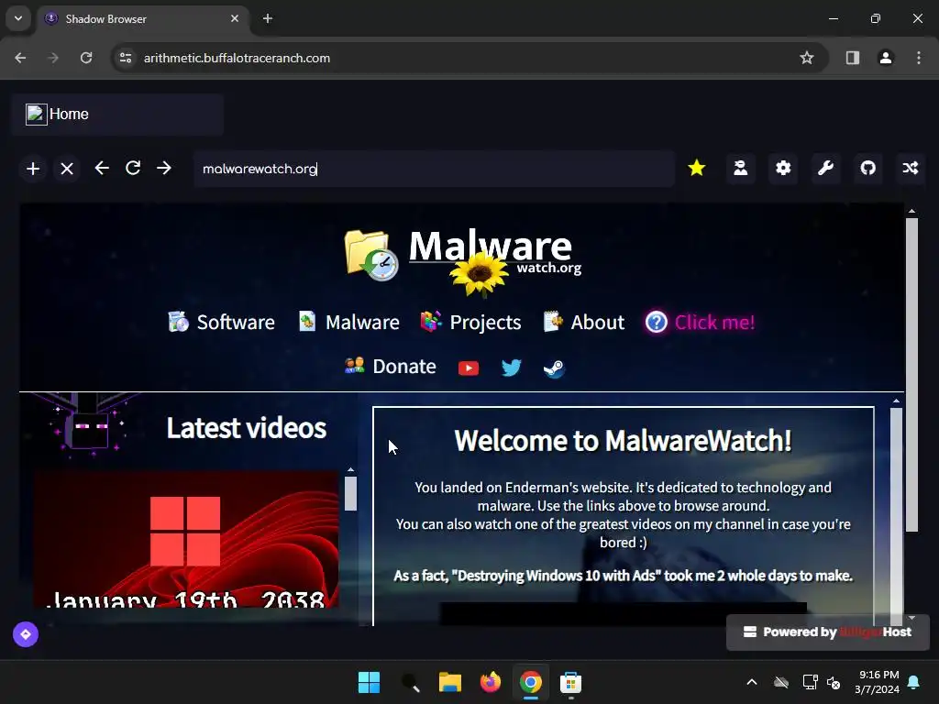Open the Latest videos heading
This screenshot has height=704, width=939.
coord(246,428)
